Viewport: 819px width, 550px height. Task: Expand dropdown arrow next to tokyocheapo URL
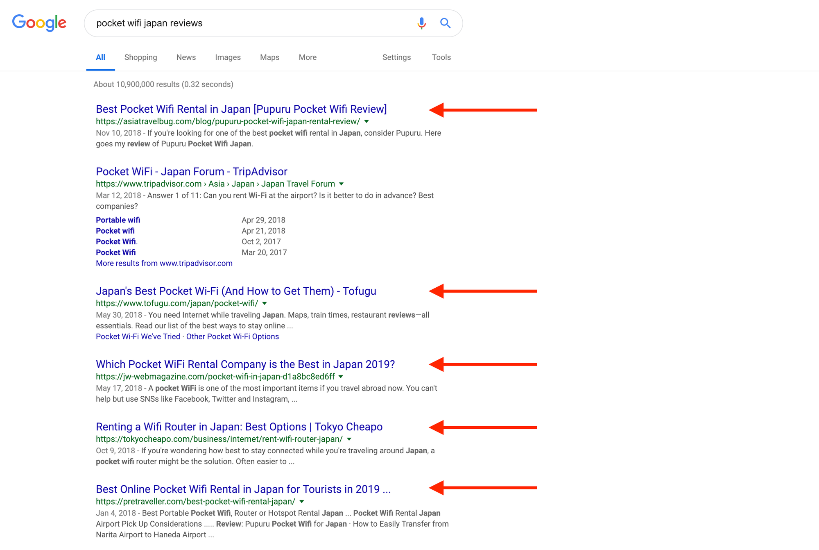click(x=349, y=439)
